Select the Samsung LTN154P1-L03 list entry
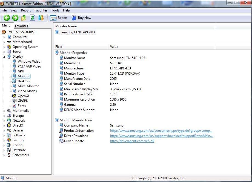The image size is (252, 182). [x=75, y=32]
